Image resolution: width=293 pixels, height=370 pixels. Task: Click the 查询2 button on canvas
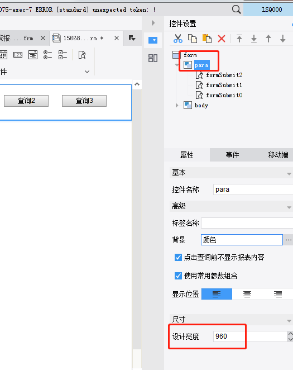26,101
